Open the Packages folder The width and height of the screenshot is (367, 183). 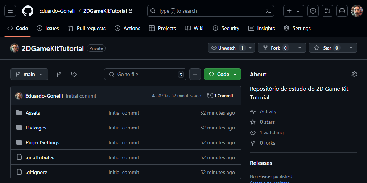tap(36, 128)
